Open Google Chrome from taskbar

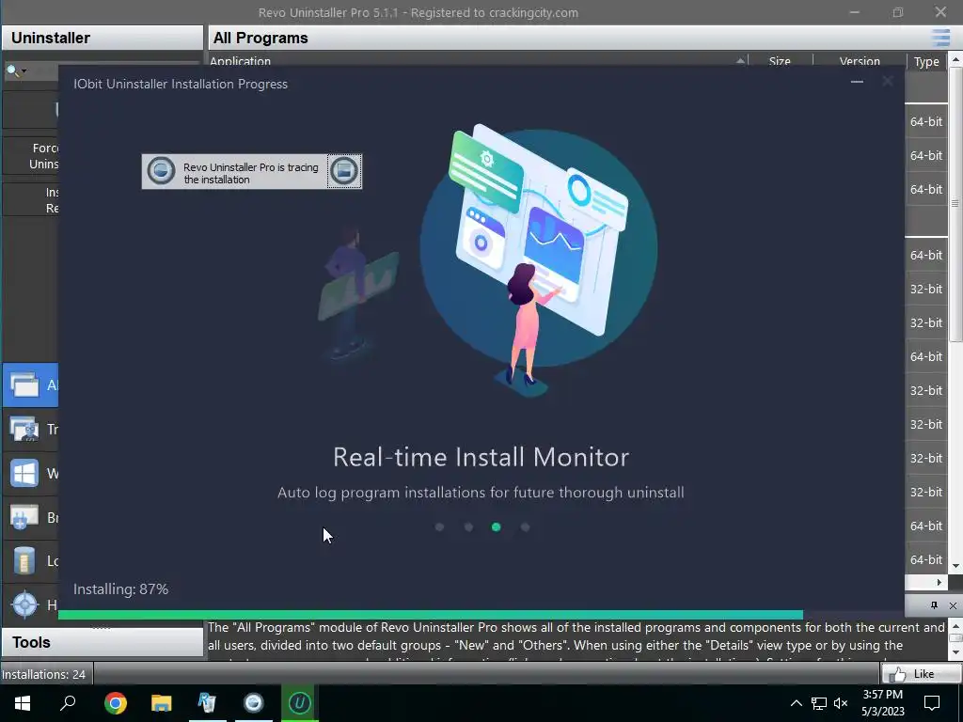pos(115,703)
